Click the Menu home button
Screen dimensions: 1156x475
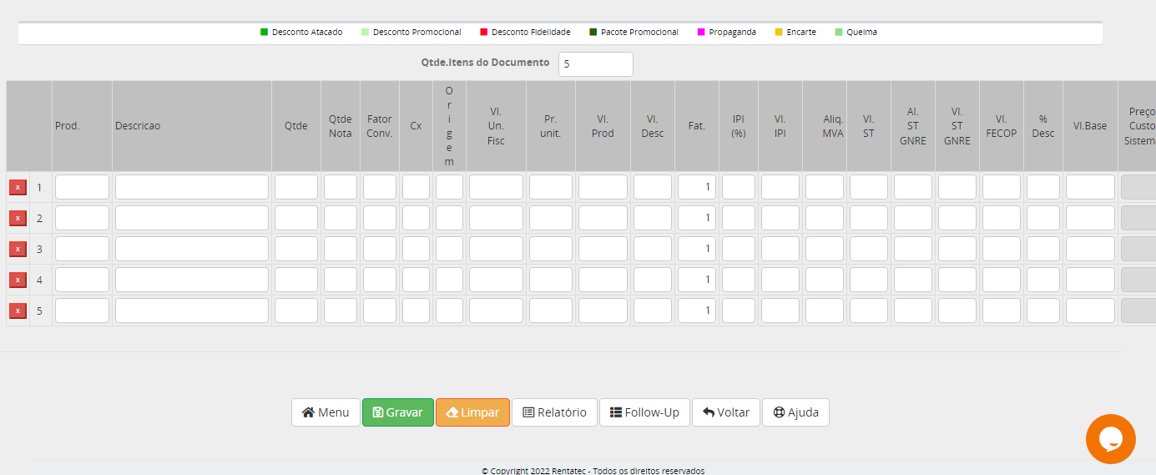(x=326, y=412)
